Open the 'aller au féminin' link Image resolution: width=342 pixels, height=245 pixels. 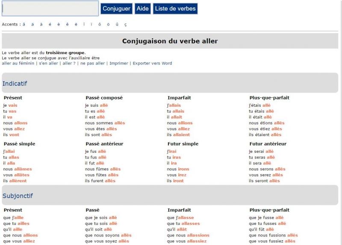[18, 63]
